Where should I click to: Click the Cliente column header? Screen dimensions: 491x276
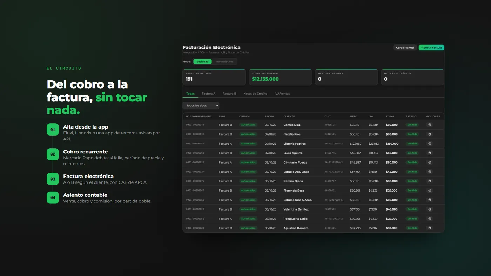(289, 116)
